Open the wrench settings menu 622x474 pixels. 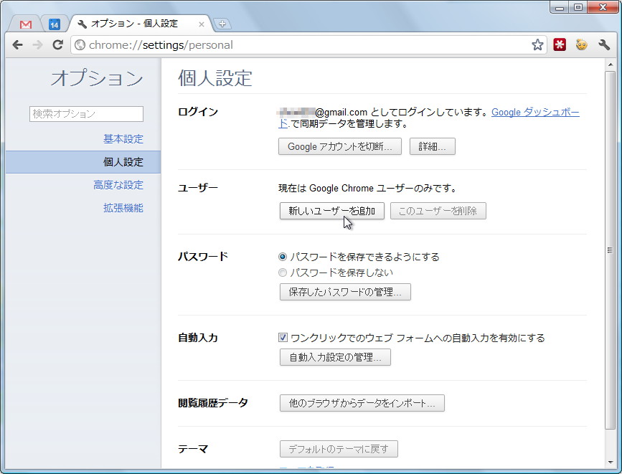coord(602,44)
